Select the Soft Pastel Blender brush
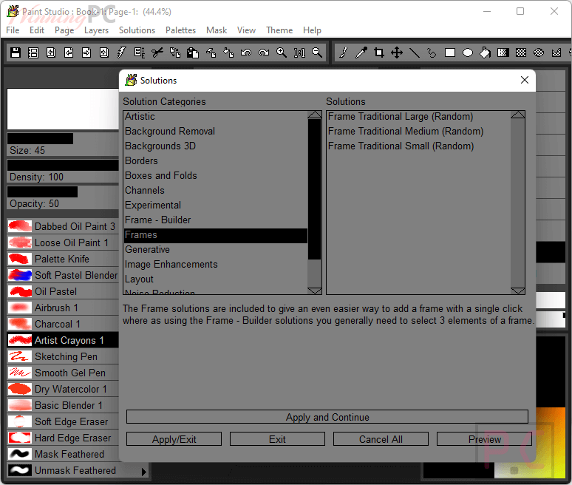Image resolution: width=572 pixels, height=485 pixels. (x=63, y=275)
